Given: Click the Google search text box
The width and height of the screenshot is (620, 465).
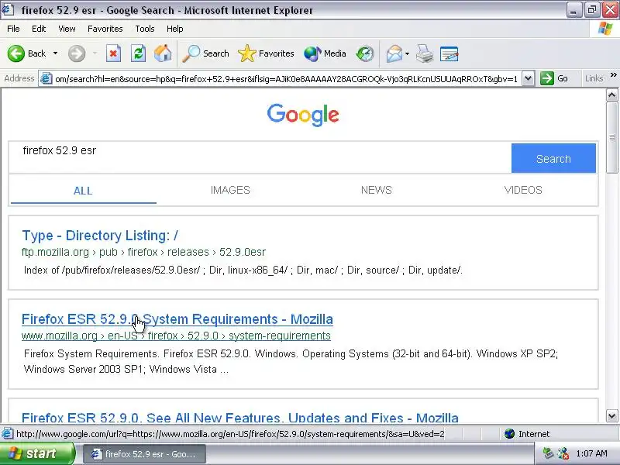Looking at the screenshot, I should tap(260, 158).
